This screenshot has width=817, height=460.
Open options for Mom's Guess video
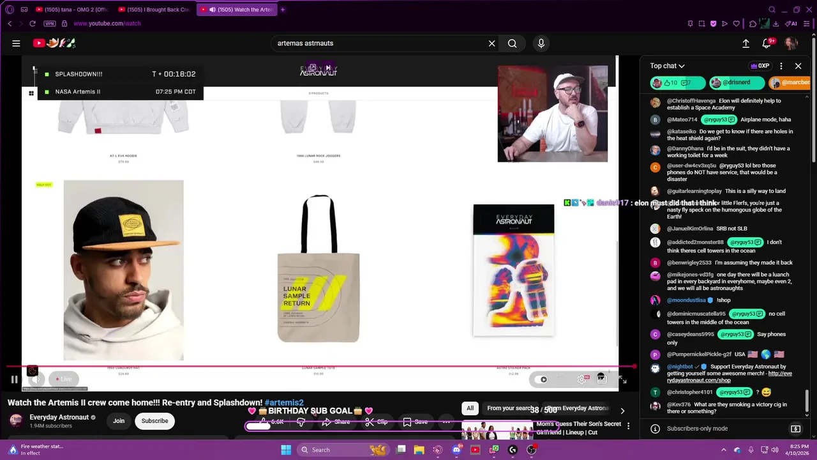tap(628, 426)
